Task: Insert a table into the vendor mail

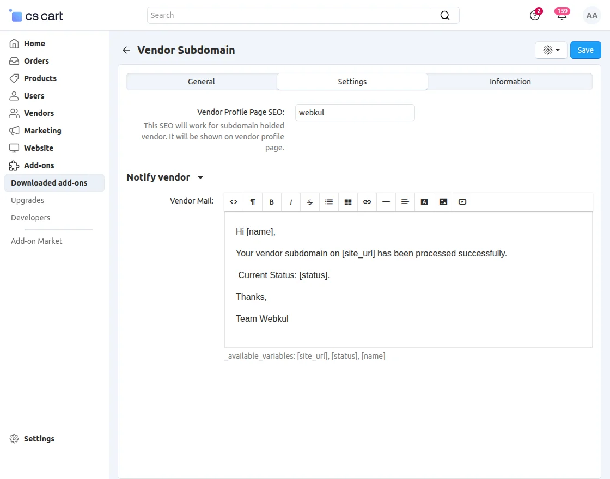Action: pyautogui.click(x=347, y=201)
